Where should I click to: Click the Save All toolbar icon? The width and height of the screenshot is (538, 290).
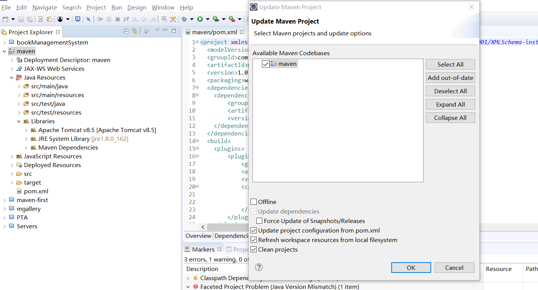[30, 19]
